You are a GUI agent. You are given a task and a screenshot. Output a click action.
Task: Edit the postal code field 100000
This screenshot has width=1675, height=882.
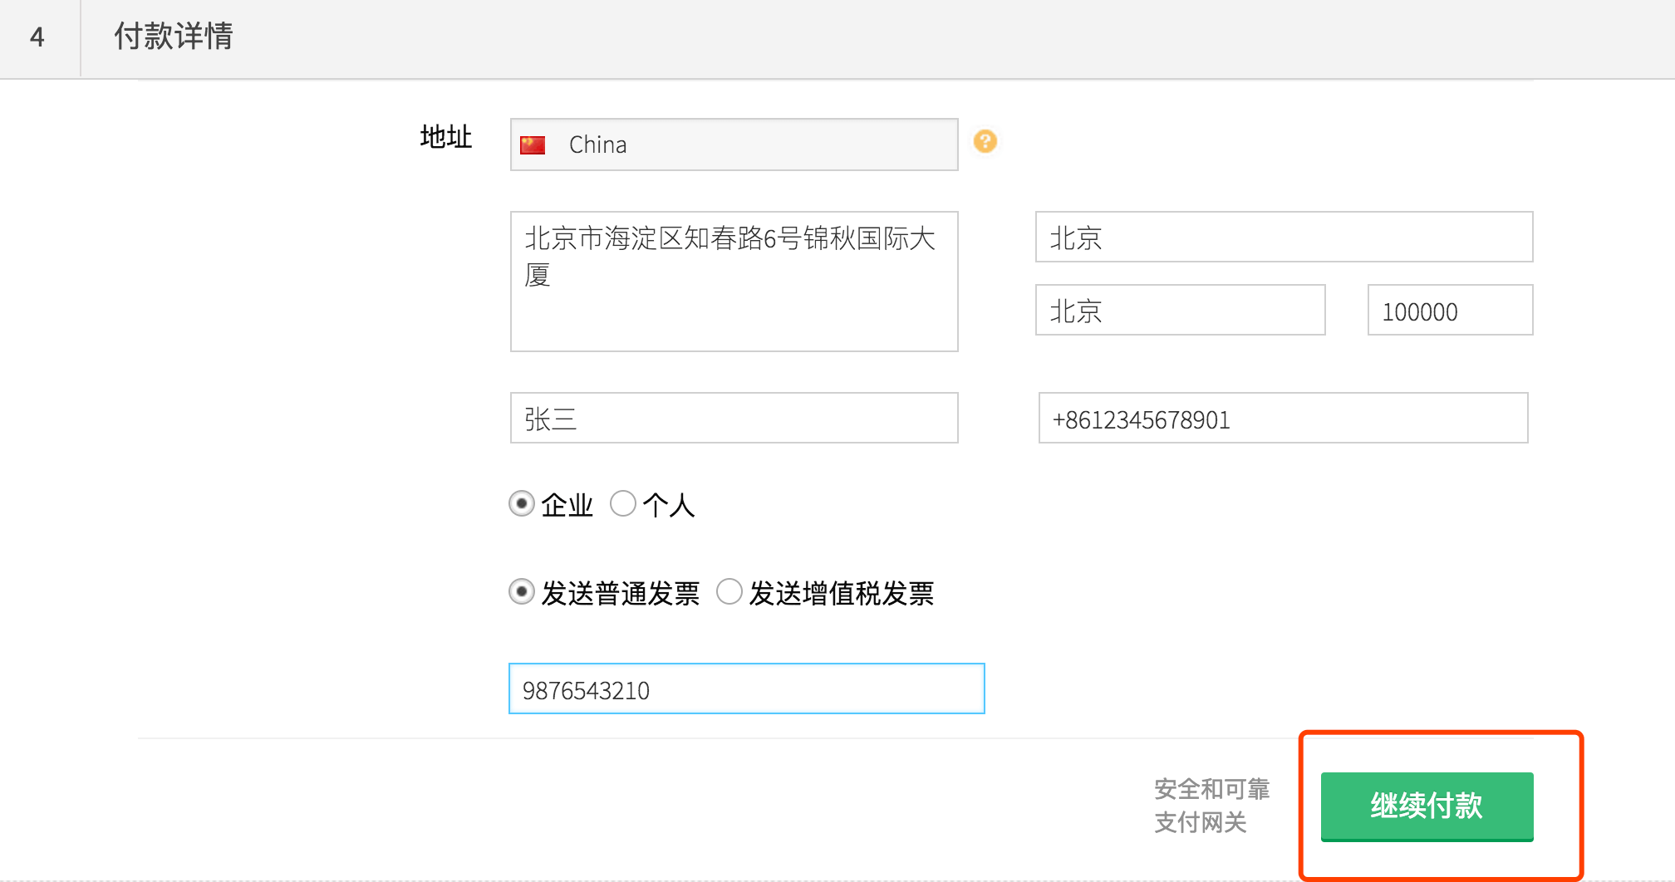point(1450,311)
